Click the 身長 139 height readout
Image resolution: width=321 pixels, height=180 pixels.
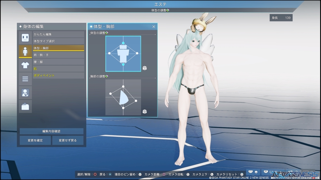point(281,18)
